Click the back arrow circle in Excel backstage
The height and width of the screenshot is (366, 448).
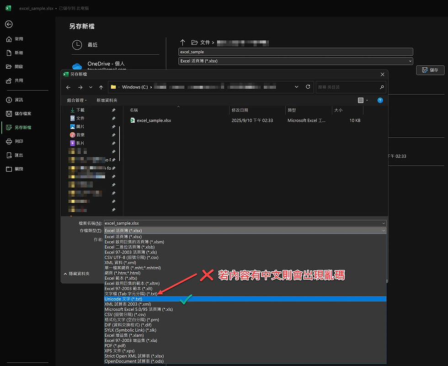coord(9,24)
